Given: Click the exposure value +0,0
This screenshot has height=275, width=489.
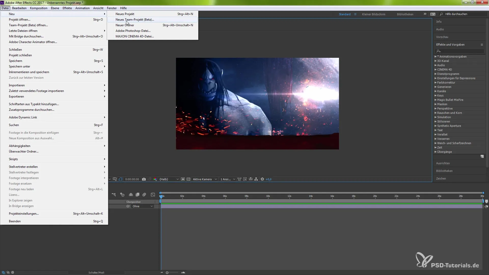Looking at the screenshot, I should (x=268, y=179).
